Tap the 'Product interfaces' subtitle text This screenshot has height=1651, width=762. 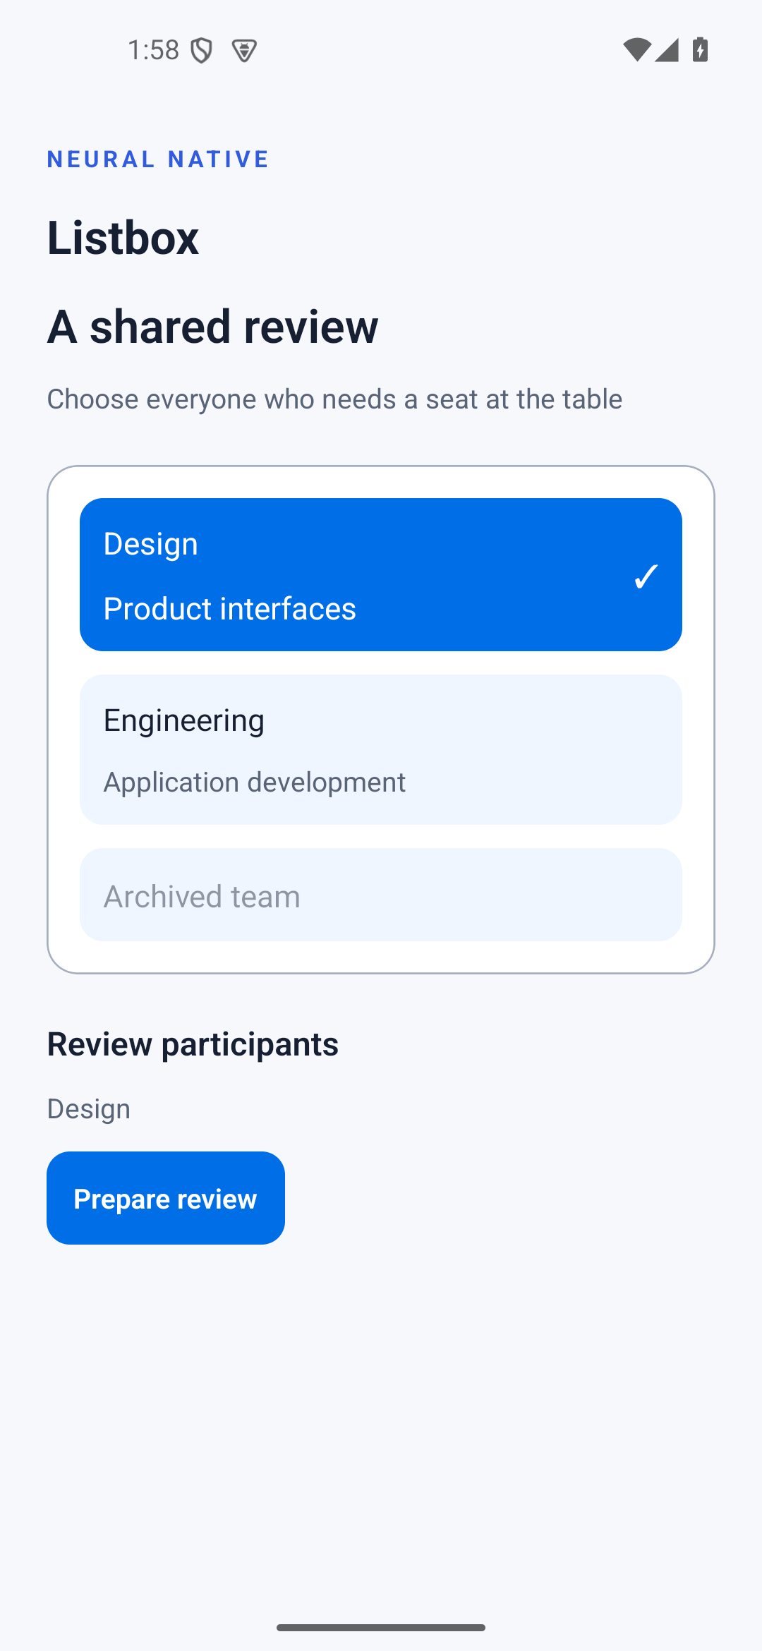click(230, 609)
